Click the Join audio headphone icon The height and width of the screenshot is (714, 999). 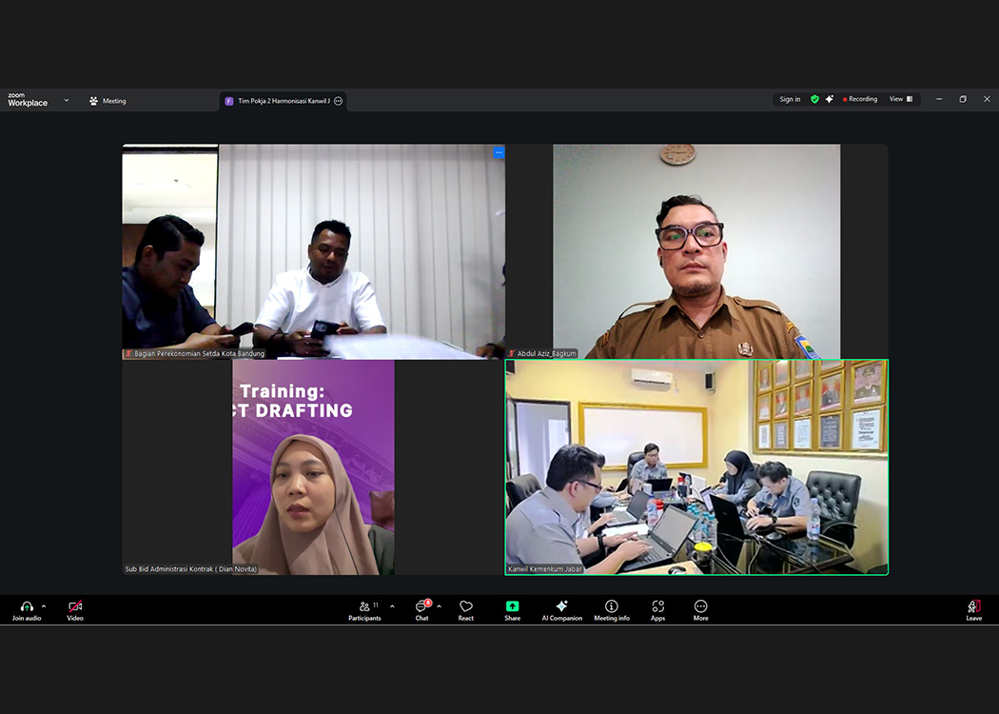(x=27, y=607)
